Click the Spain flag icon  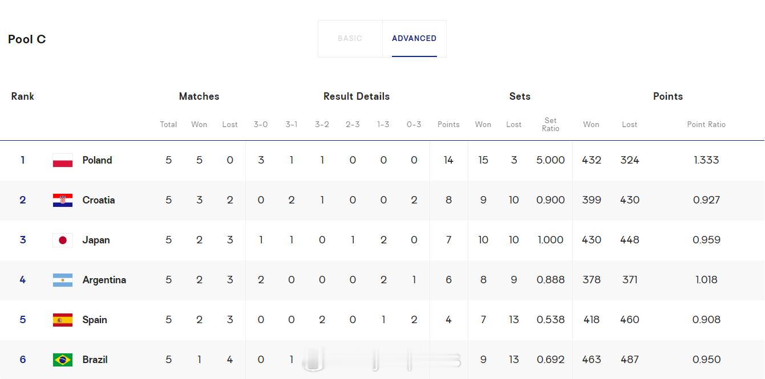pyautogui.click(x=63, y=320)
